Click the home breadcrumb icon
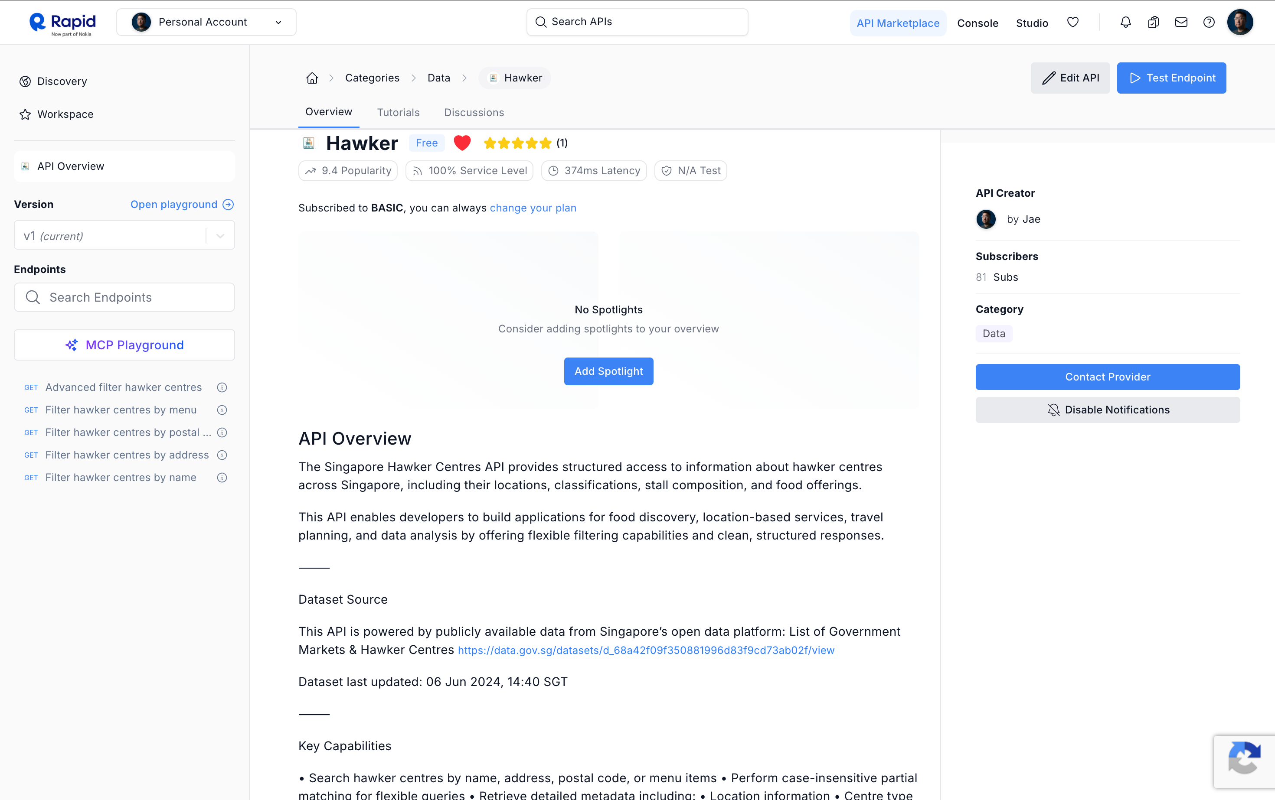This screenshot has width=1275, height=800. (312, 78)
